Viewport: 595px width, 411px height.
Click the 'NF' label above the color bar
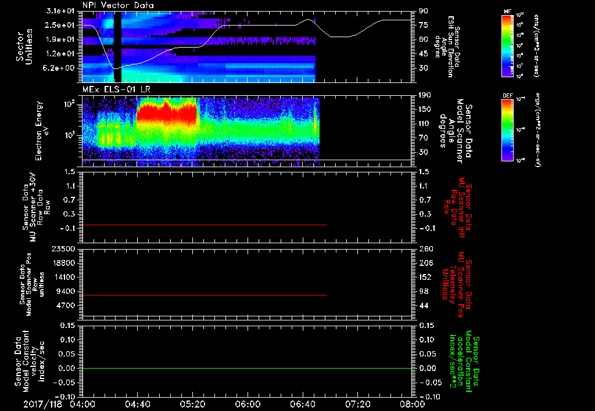[507, 12]
